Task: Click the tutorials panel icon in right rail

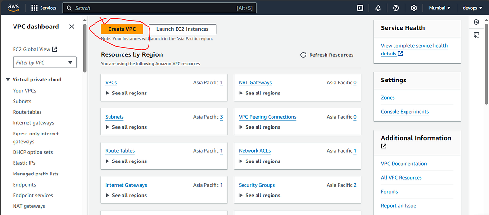Action: tap(476, 35)
